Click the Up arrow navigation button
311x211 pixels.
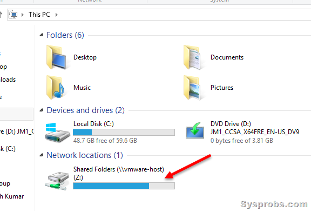pyautogui.click(x=1, y=15)
